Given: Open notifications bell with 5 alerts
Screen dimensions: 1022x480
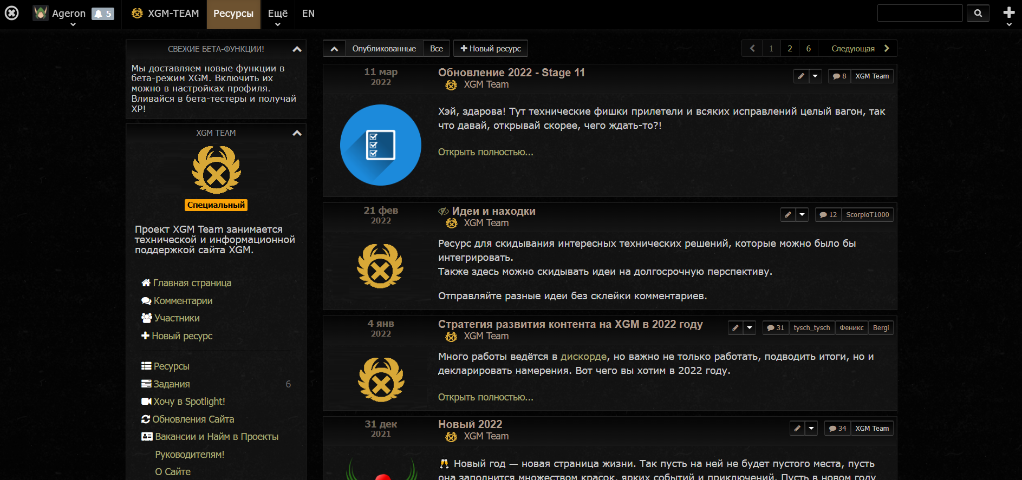Looking at the screenshot, I should click(103, 14).
